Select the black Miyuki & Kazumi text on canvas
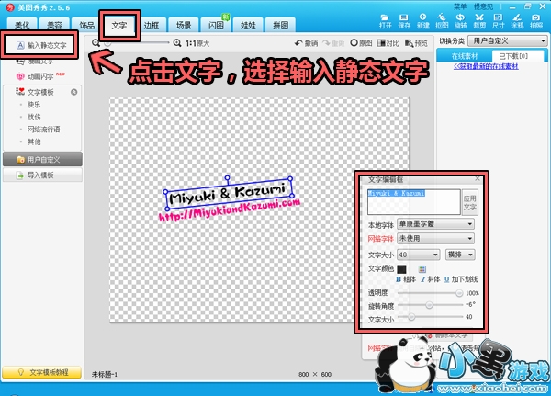The height and width of the screenshot is (396, 551). coord(228,194)
